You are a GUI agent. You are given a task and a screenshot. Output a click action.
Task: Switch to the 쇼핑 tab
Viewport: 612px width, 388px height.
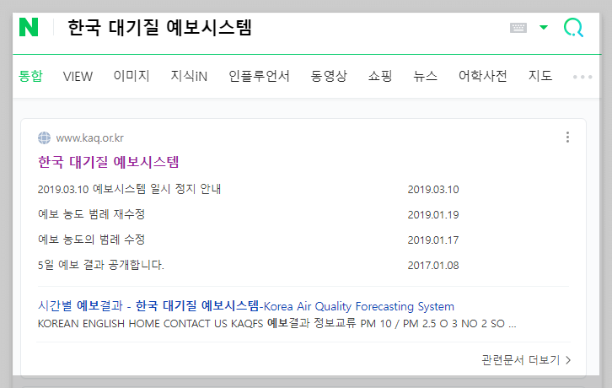tap(380, 76)
